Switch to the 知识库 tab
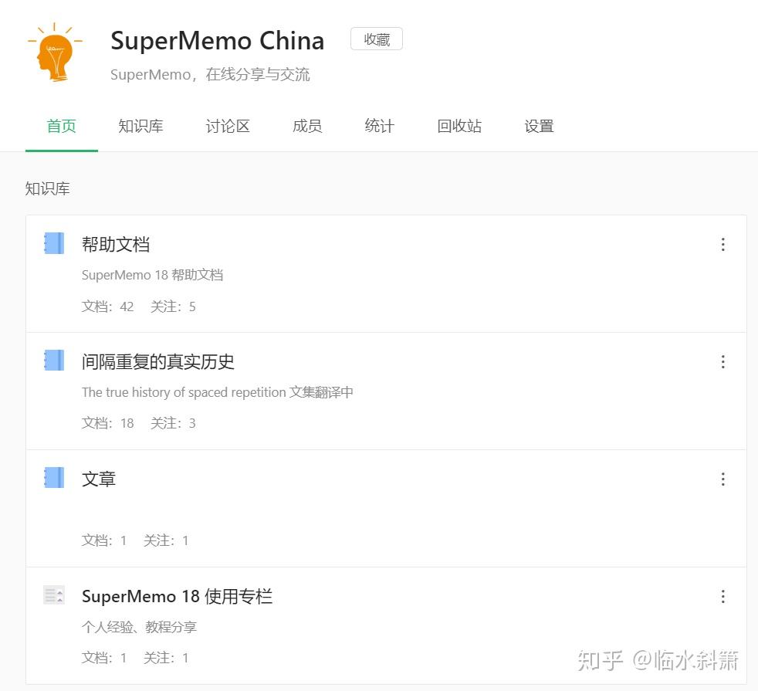The width and height of the screenshot is (758, 691). tap(140, 126)
